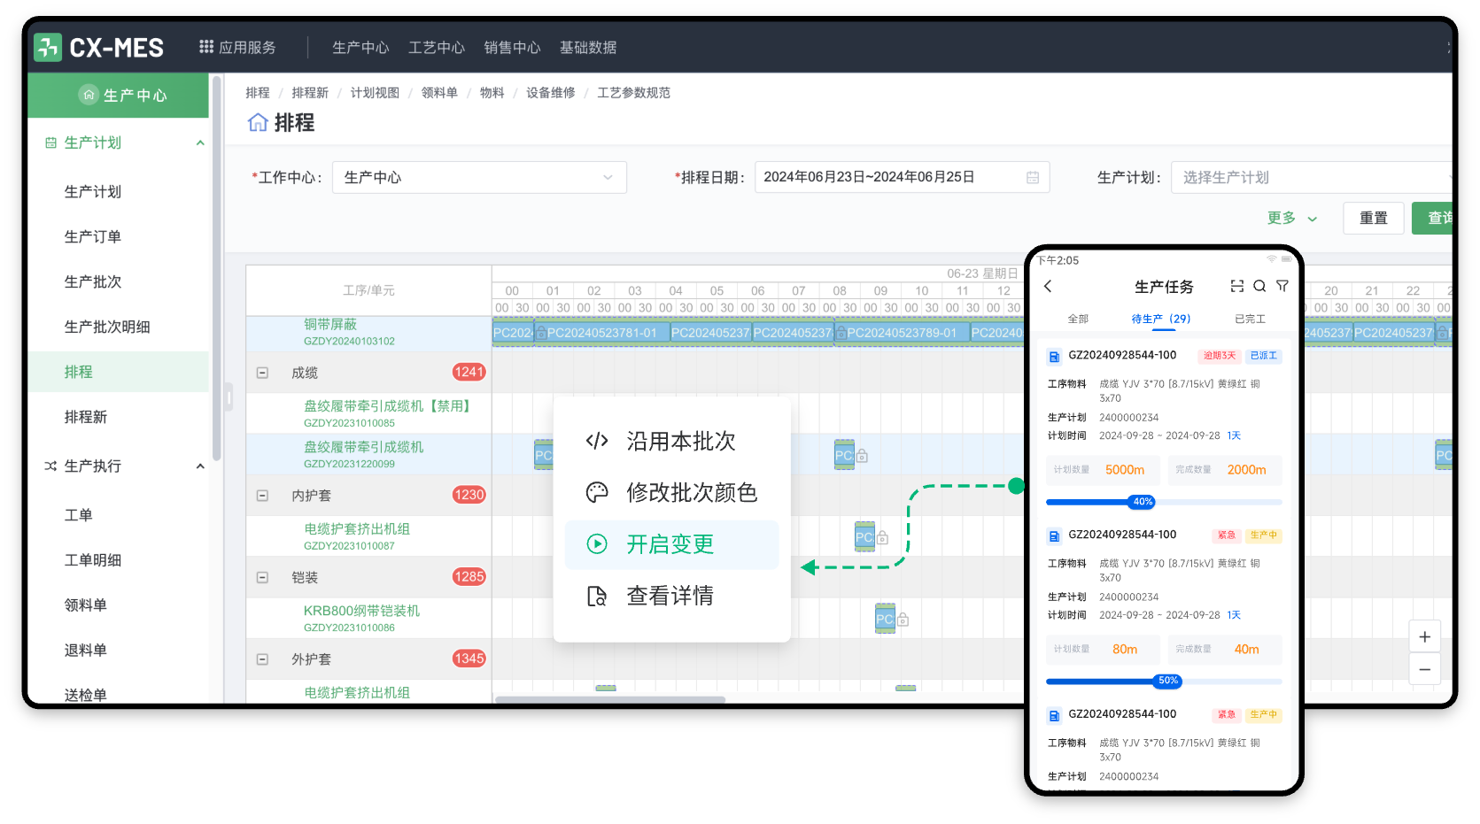The width and height of the screenshot is (1480, 824).
Task: Click the zoom out minus button on gantt
Action: (x=1424, y=669)
